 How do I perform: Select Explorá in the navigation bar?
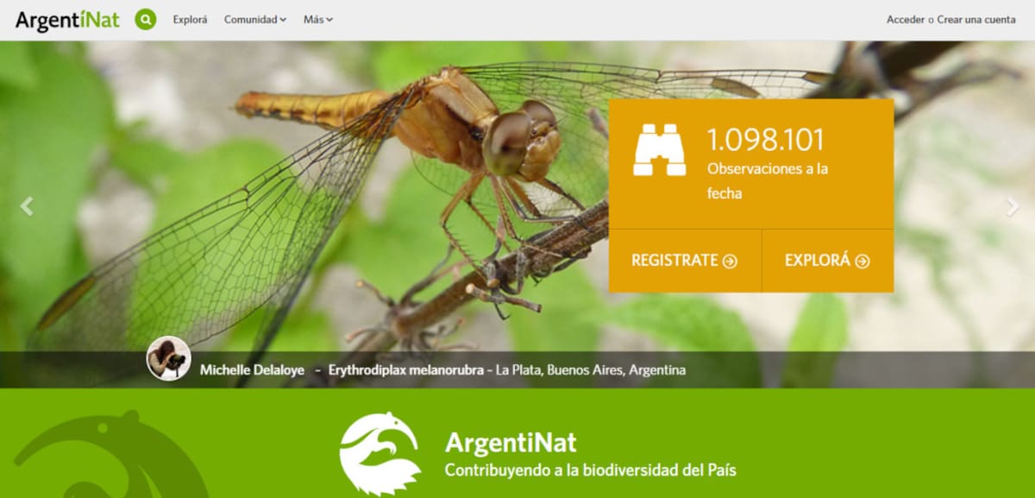191,18
